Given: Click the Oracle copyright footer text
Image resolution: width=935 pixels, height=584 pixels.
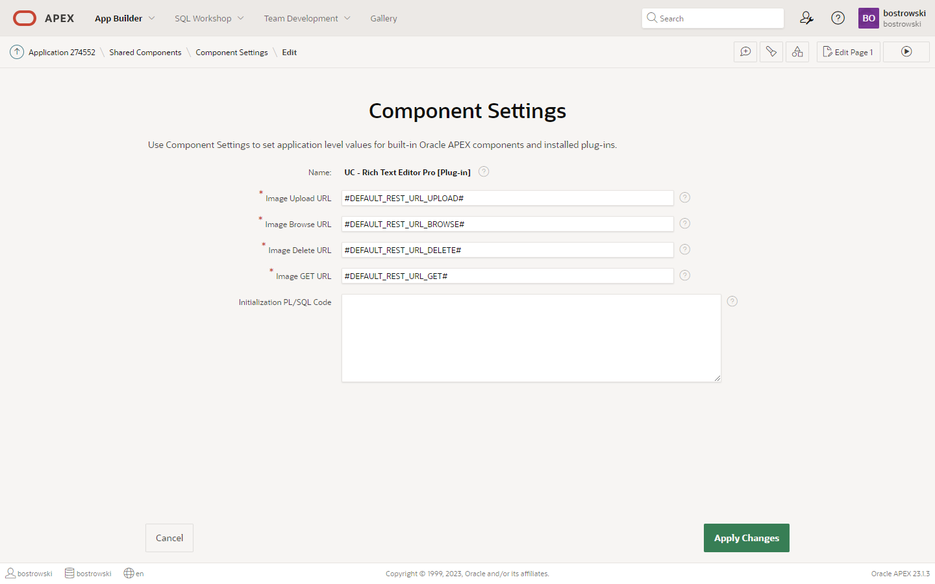Looking at the screenshot, I should click(467, 574).
